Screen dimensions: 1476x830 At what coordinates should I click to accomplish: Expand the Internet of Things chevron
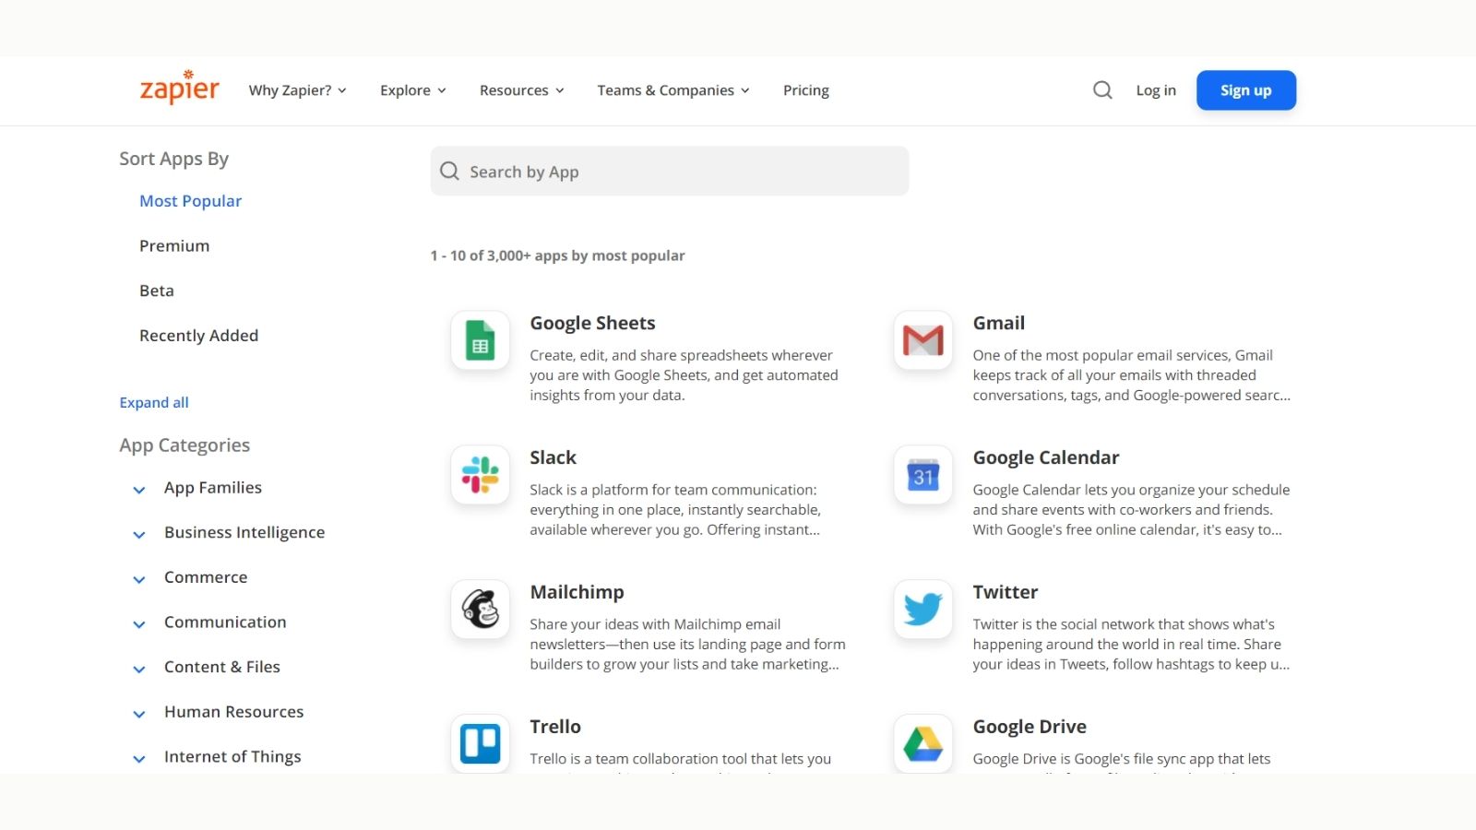[139, 759]
